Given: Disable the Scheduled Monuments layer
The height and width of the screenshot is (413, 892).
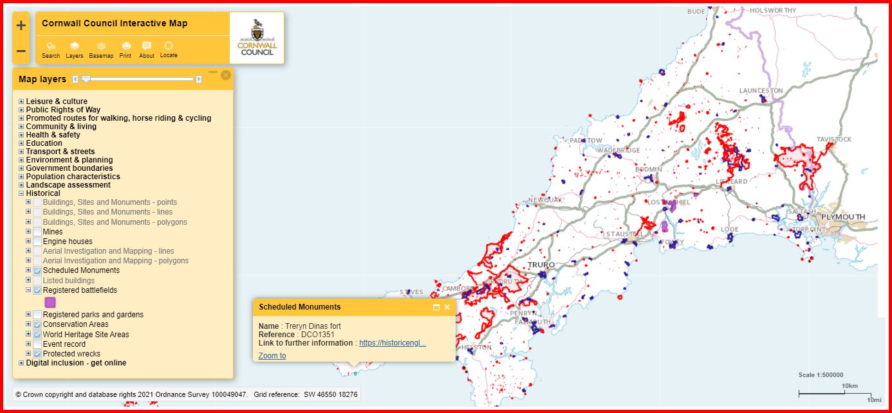Looking at the screenshot, I should click(x=37, y=270).
